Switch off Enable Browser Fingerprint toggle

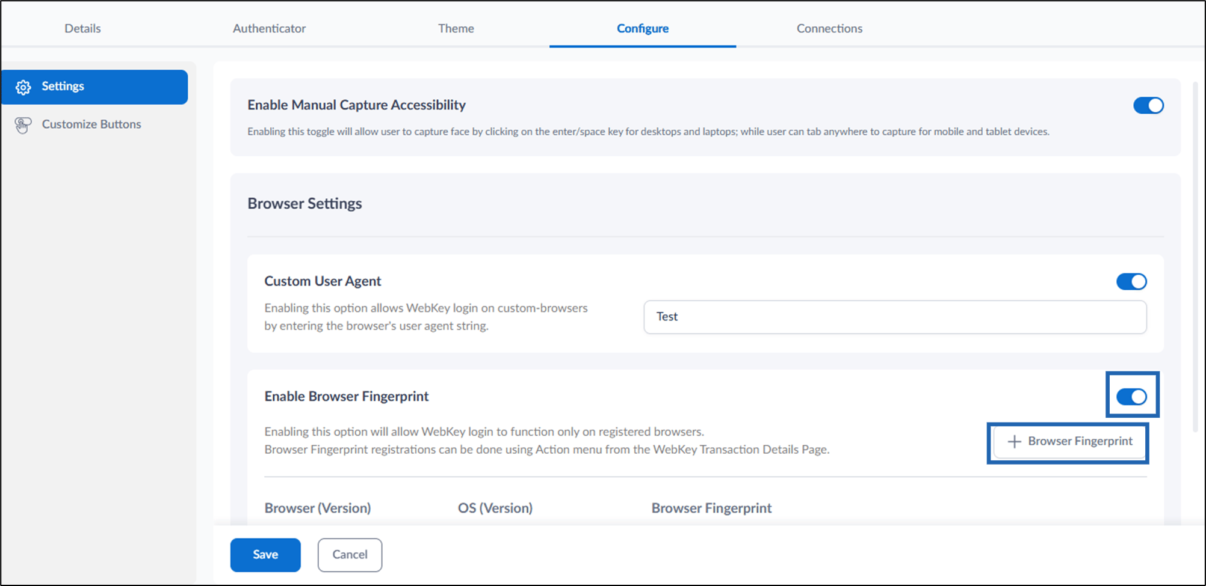point(1131,397)
